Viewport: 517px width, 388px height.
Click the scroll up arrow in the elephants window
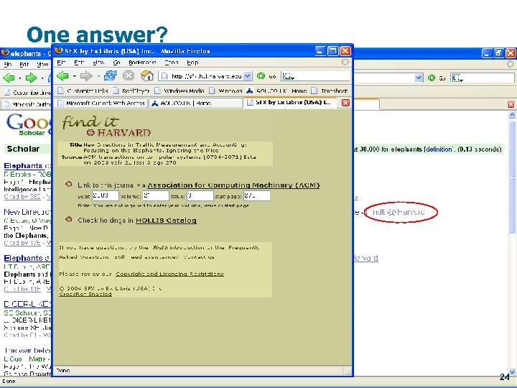512,115
